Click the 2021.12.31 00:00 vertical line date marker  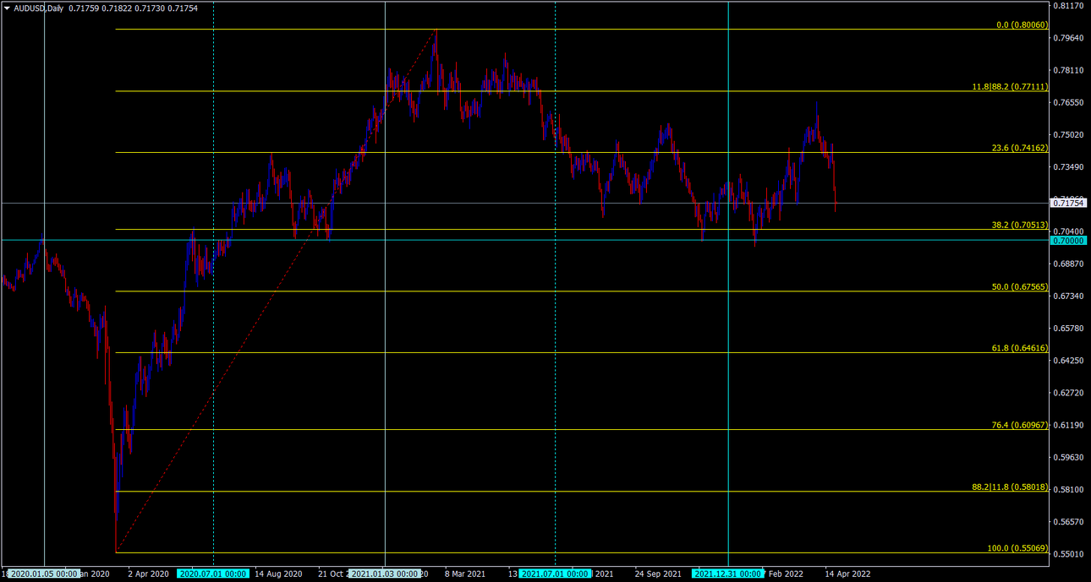(728, 574)
